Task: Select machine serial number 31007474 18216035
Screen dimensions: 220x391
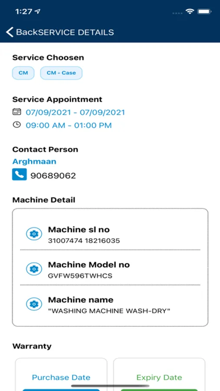Action: (84, 241)
